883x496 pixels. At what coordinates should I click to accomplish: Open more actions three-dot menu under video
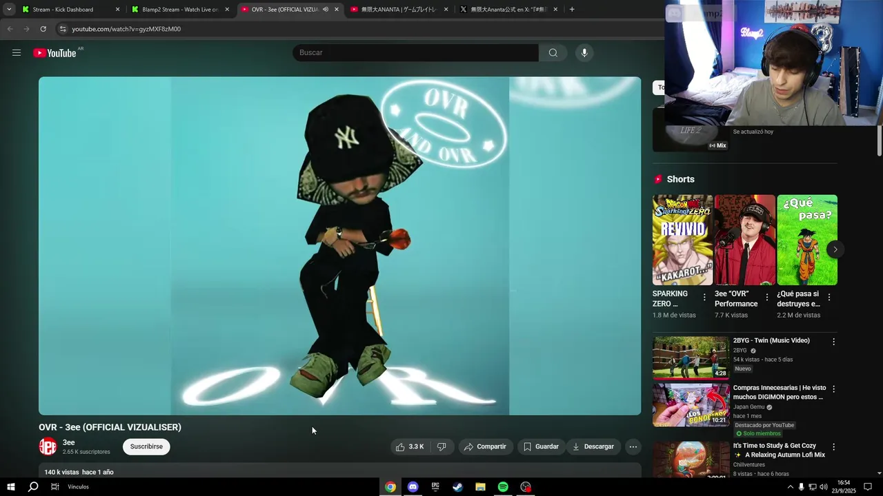point(633,446)
